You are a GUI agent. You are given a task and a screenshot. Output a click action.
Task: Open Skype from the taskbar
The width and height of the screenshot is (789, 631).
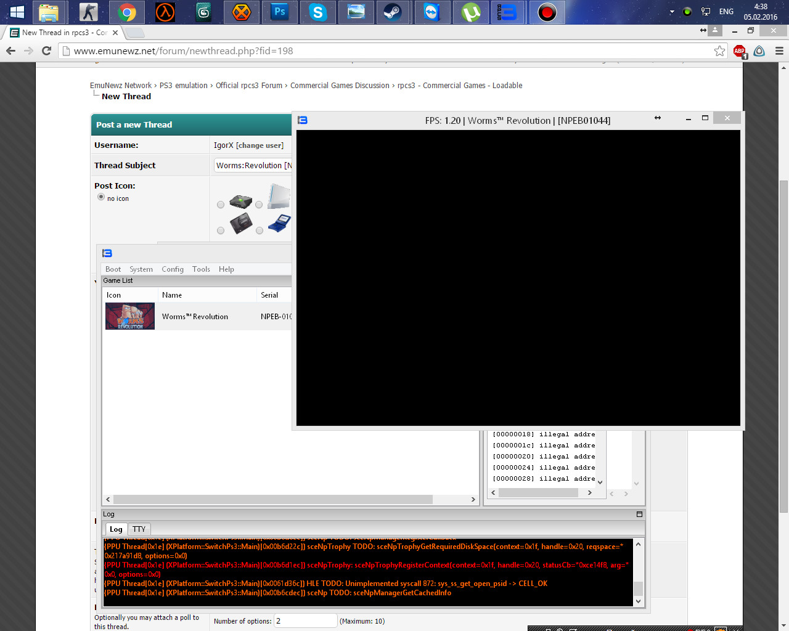[318, 12]
